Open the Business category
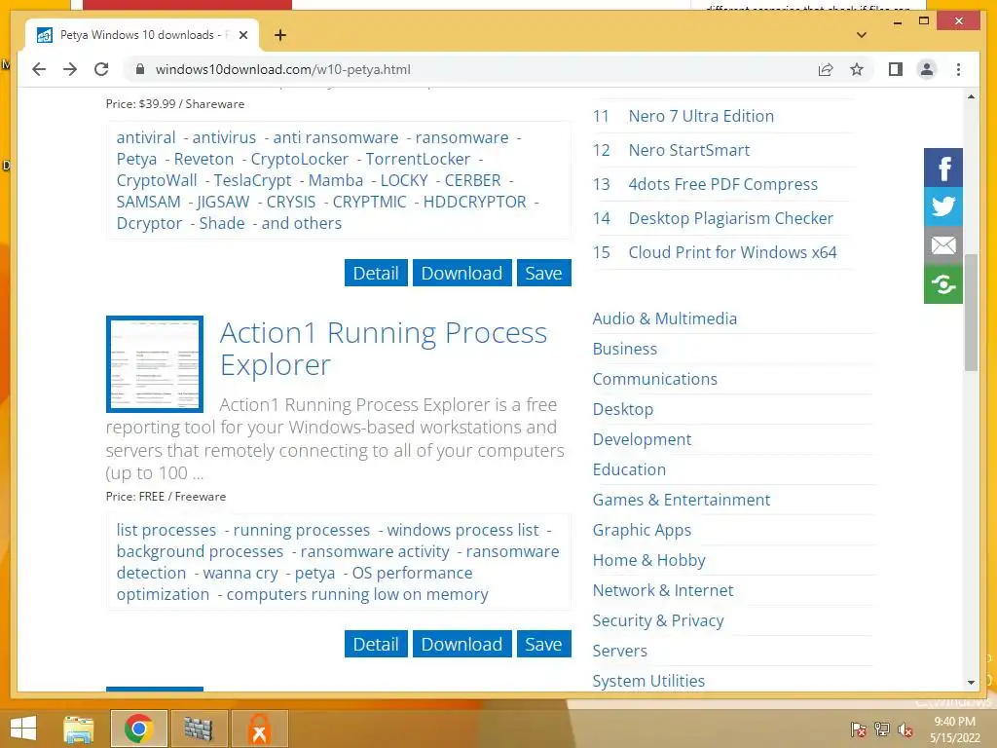Viewport: 997px width, 748px height. tap(624, 349)
